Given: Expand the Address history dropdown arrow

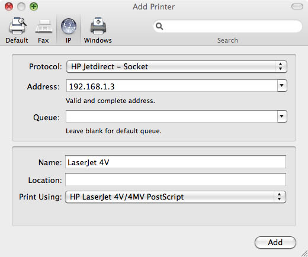Looking at the screenshot, I should point(282,85).
